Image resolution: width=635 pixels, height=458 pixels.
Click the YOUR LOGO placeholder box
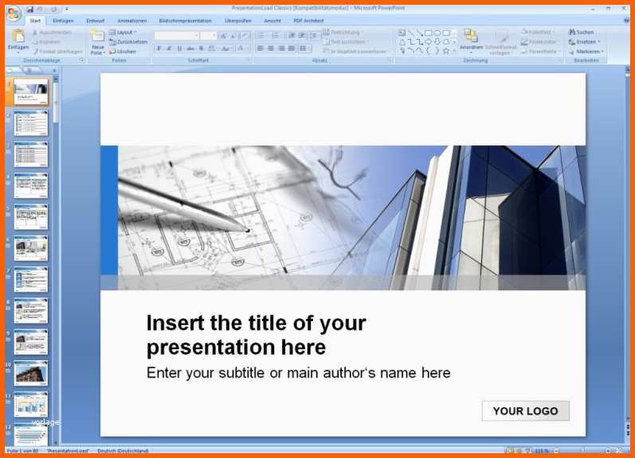point(525,411)
